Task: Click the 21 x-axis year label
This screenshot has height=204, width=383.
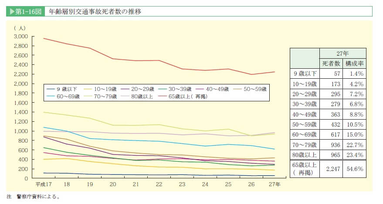Action: [x=136, y=184]
